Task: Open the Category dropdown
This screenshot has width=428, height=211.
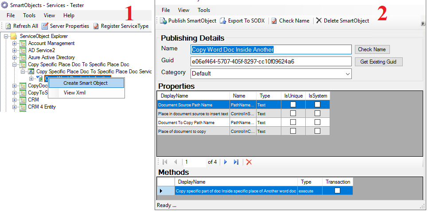Action: coord(347,74)
